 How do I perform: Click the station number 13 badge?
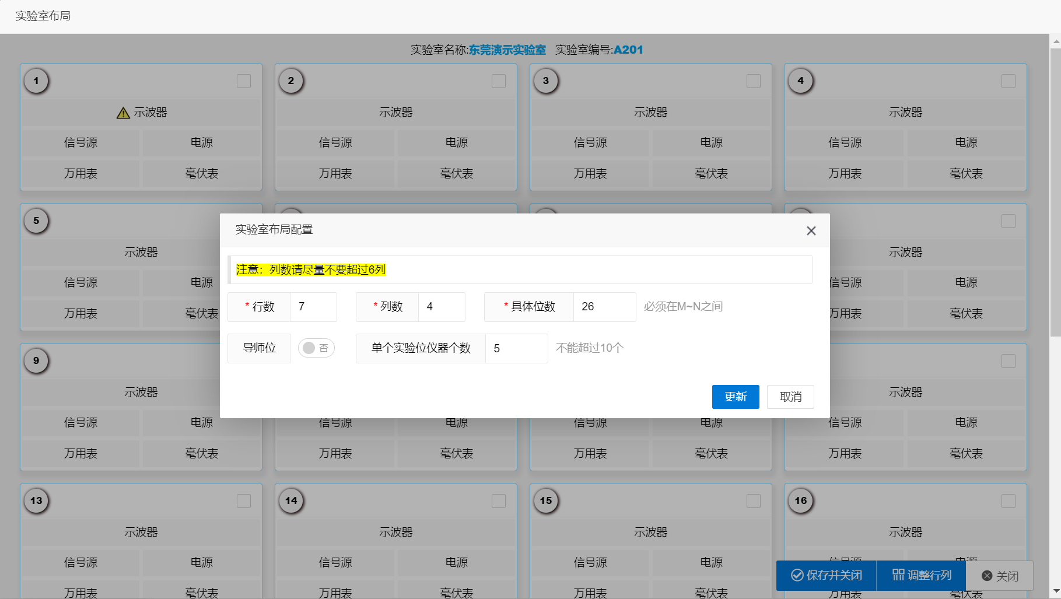coord(37,501)
